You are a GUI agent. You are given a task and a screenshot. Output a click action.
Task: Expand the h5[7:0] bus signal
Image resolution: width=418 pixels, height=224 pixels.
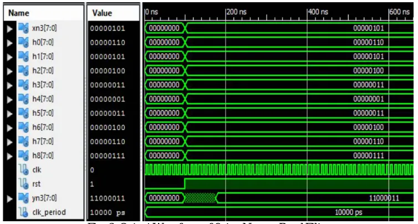(9, 113)
